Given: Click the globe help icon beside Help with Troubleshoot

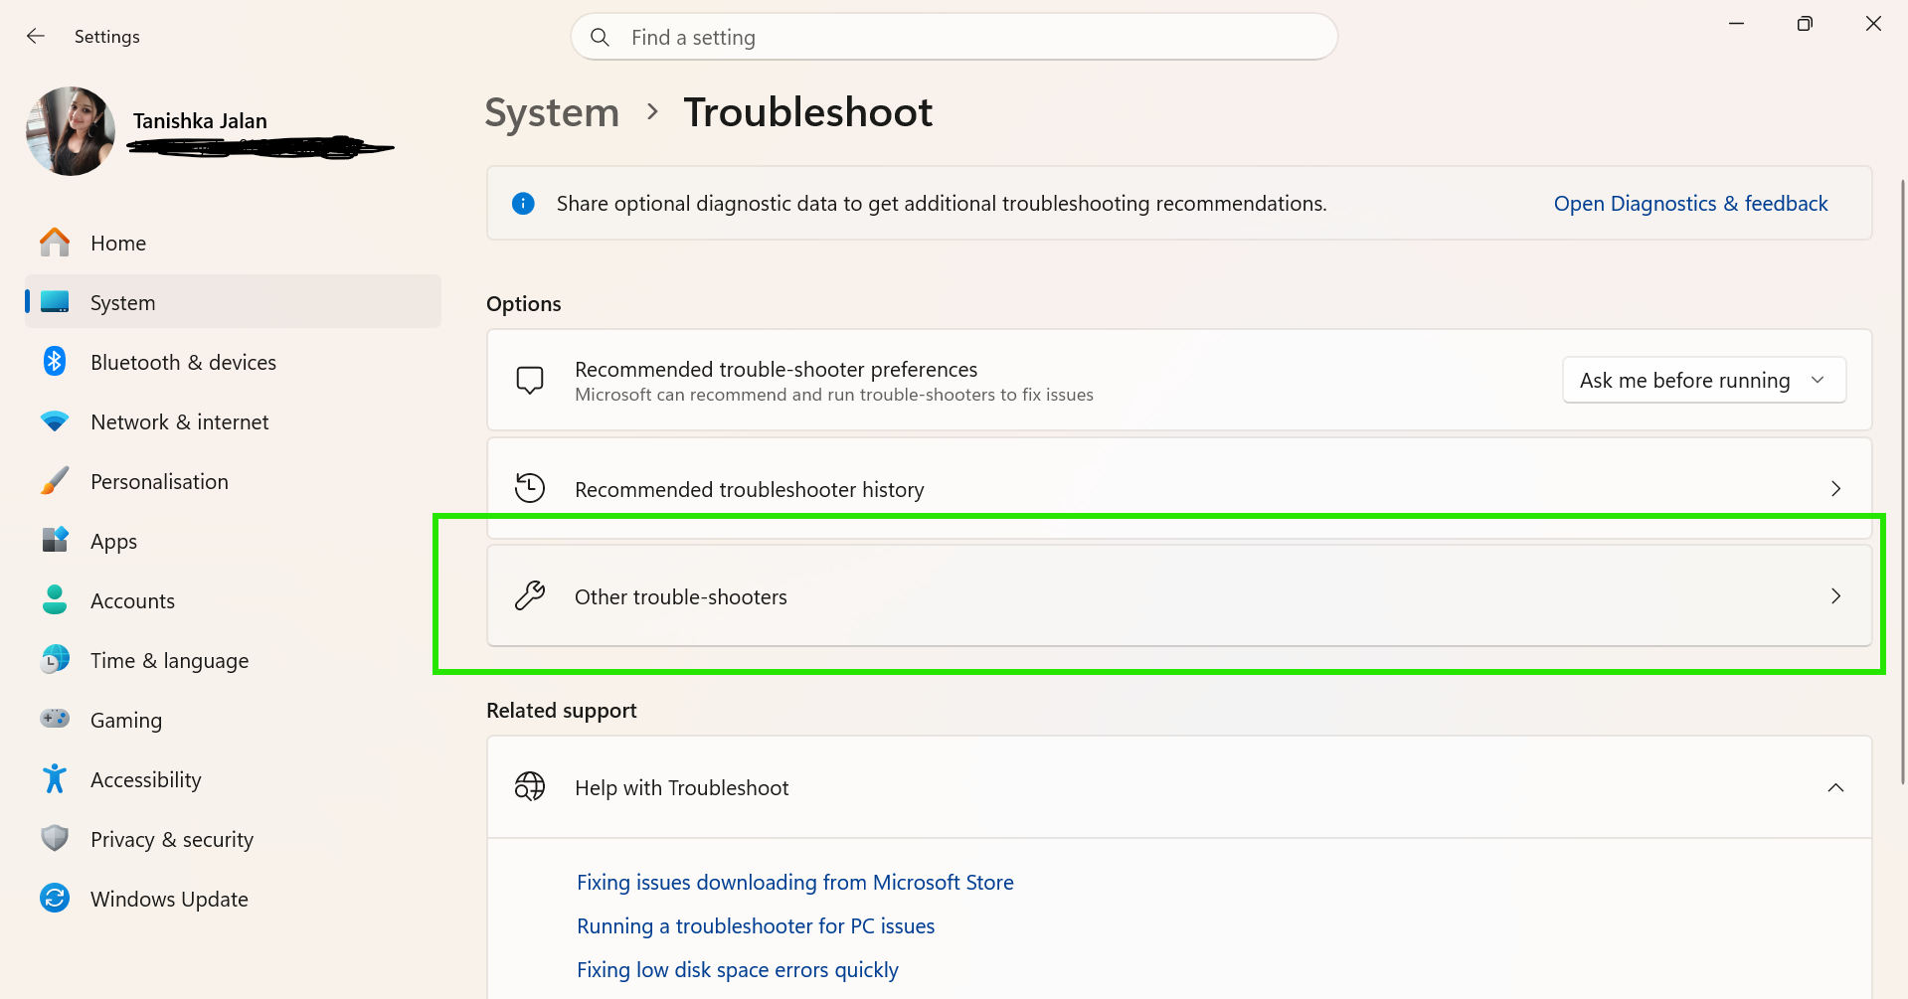Looking at the screenshot, I should pyautogui.click(x=530, y=786).
